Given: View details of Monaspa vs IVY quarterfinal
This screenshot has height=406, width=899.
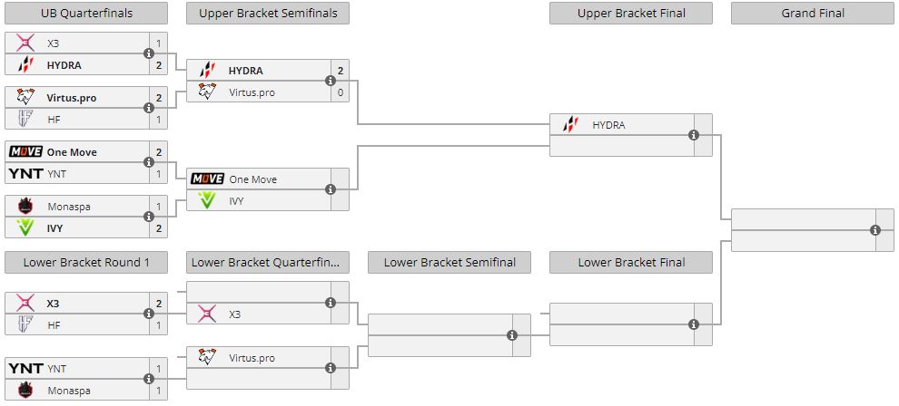Looking at the screenshot, I should [x=149, y=217].
